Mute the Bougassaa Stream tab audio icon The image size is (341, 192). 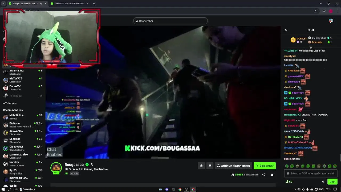41,3
